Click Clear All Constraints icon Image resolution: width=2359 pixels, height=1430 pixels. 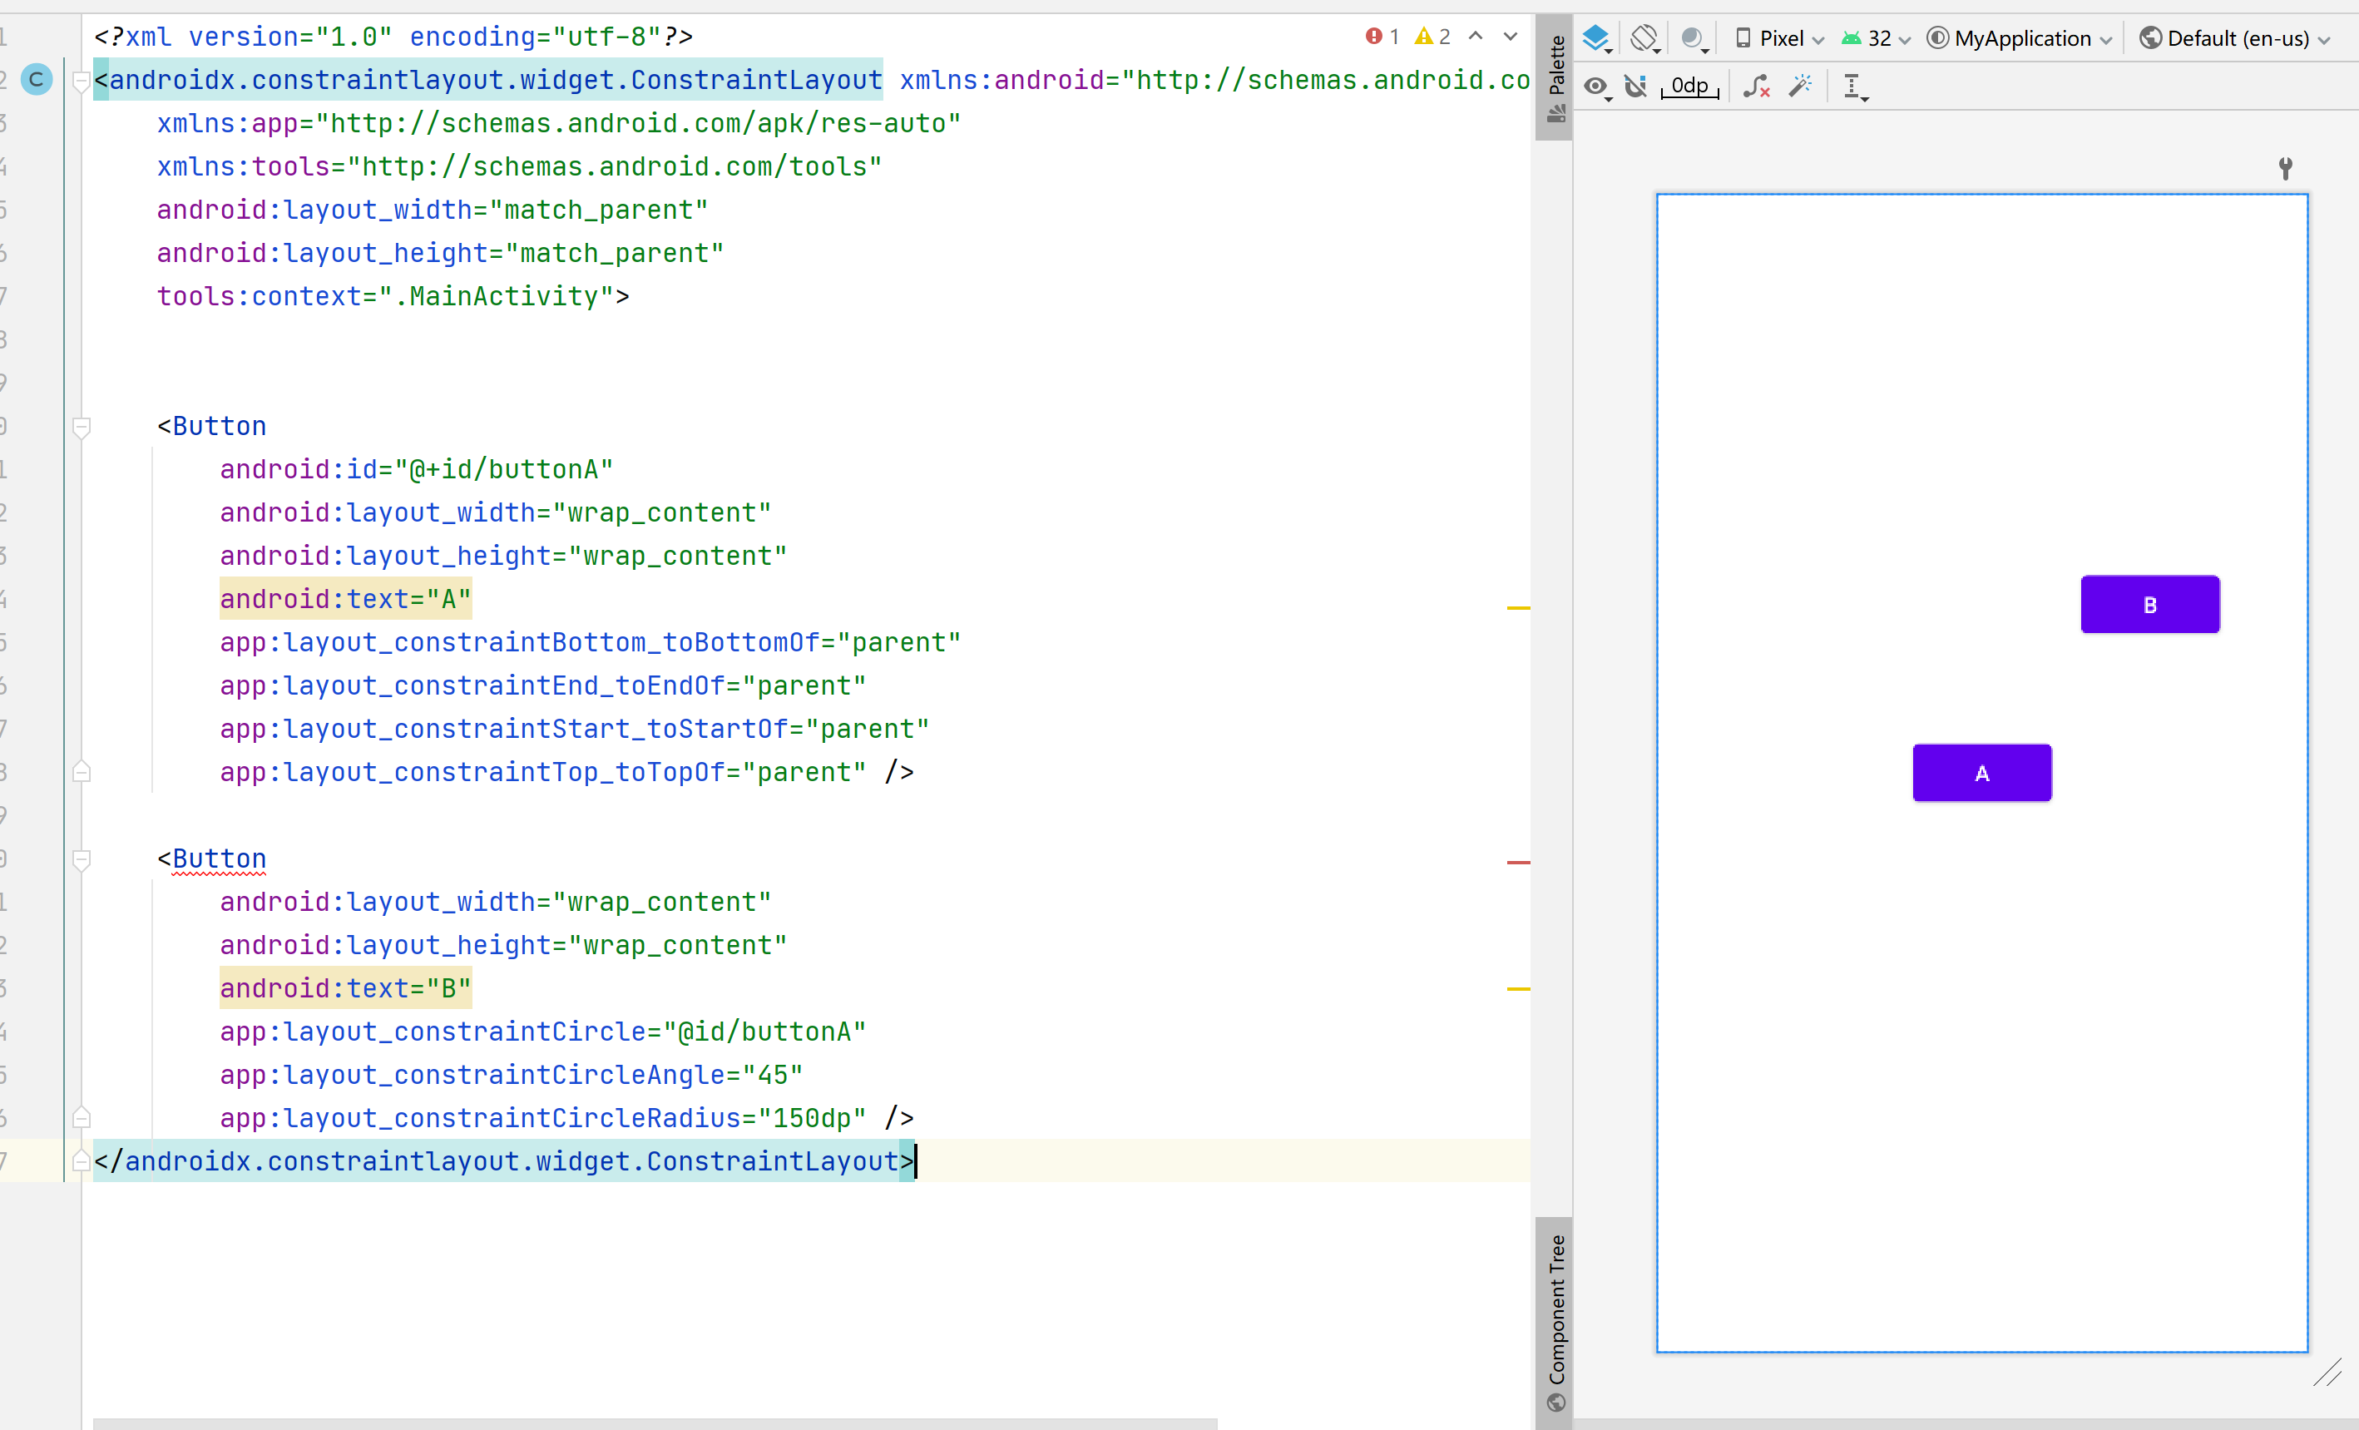point(1756,87)
